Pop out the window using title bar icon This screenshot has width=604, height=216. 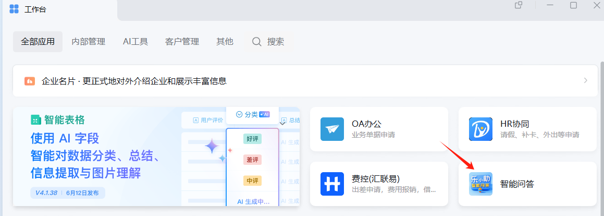519,5
